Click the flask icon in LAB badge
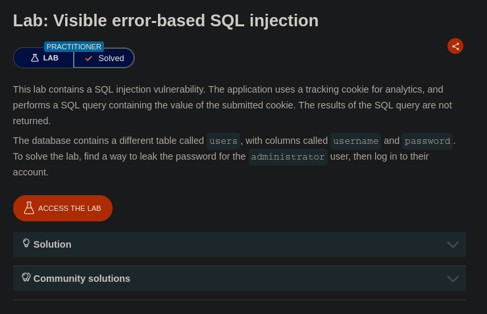This screenshot has width=487, height=314. coord(35,58)
